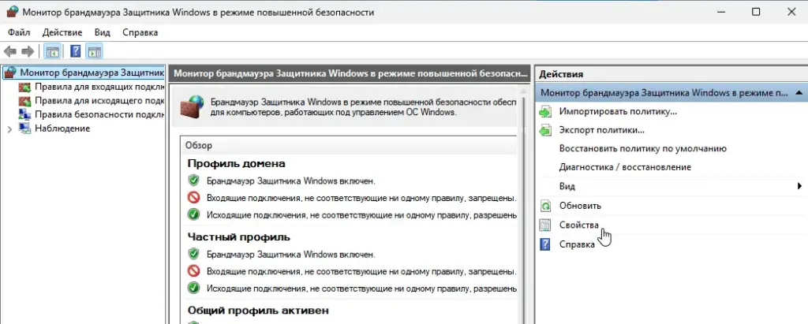Click the firewall icon beside the tree root node
Viewport: 808px width, 324px height.
point(9,73)
